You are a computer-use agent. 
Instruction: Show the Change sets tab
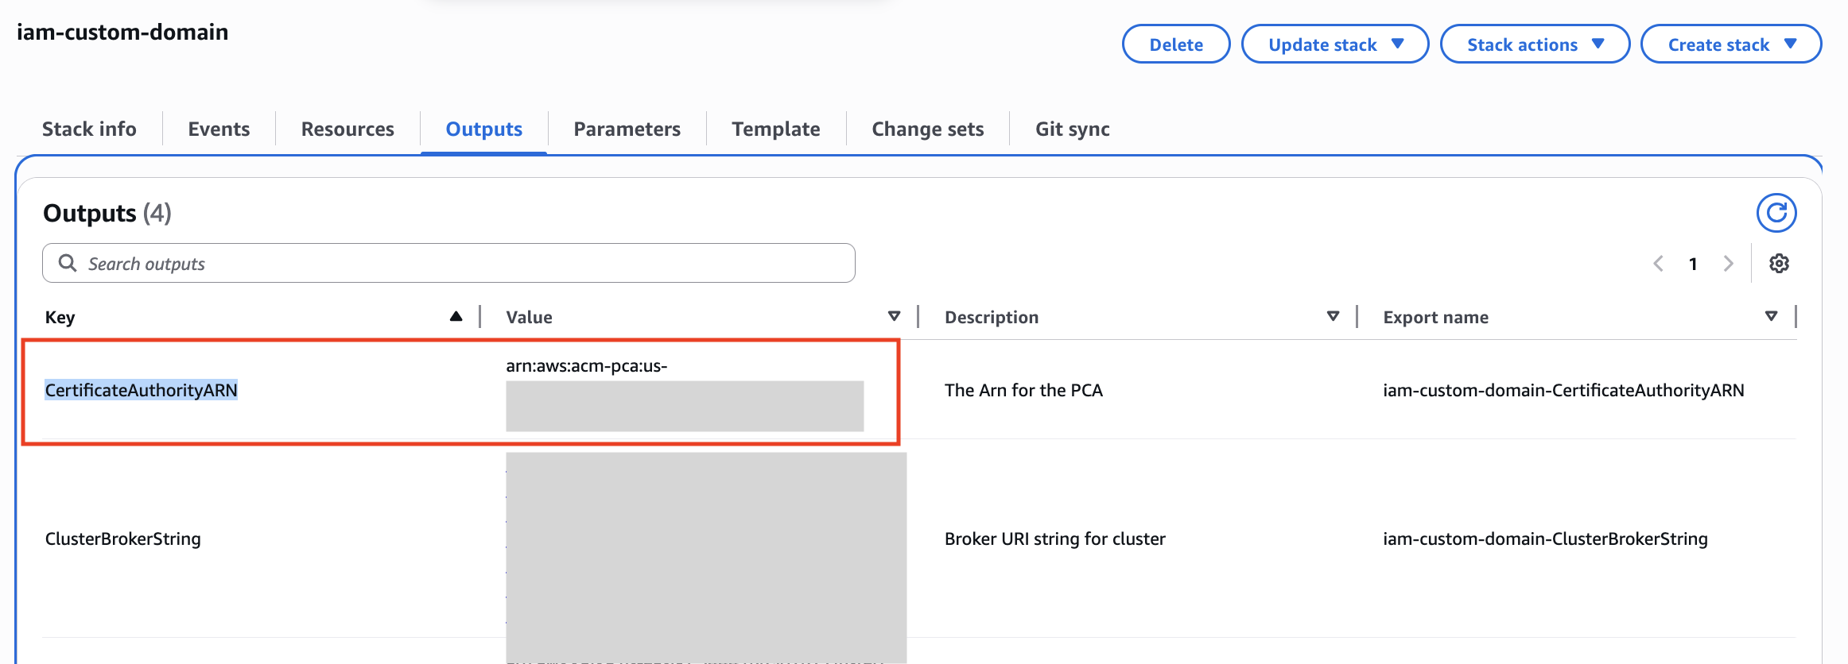927,129
